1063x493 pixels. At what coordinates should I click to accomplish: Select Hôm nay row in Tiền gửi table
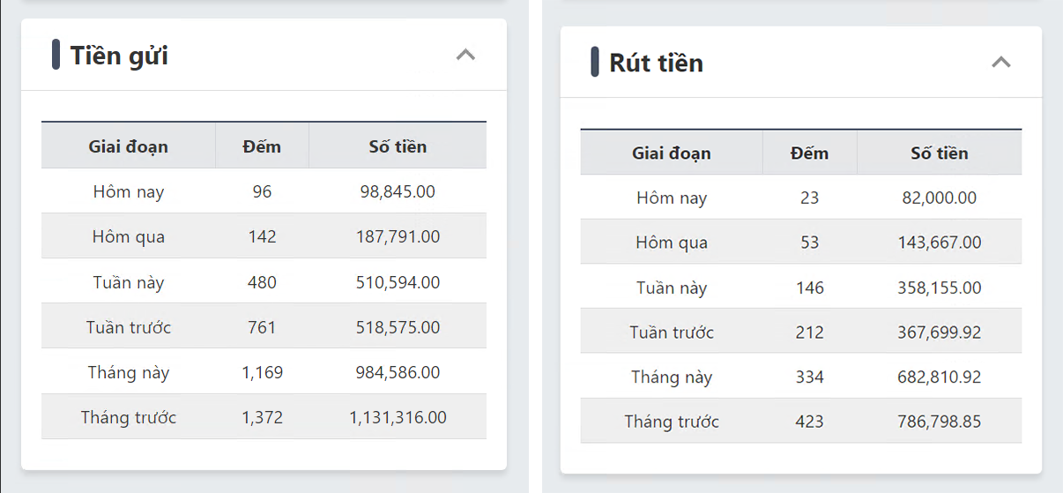click(x=129, y=191)
